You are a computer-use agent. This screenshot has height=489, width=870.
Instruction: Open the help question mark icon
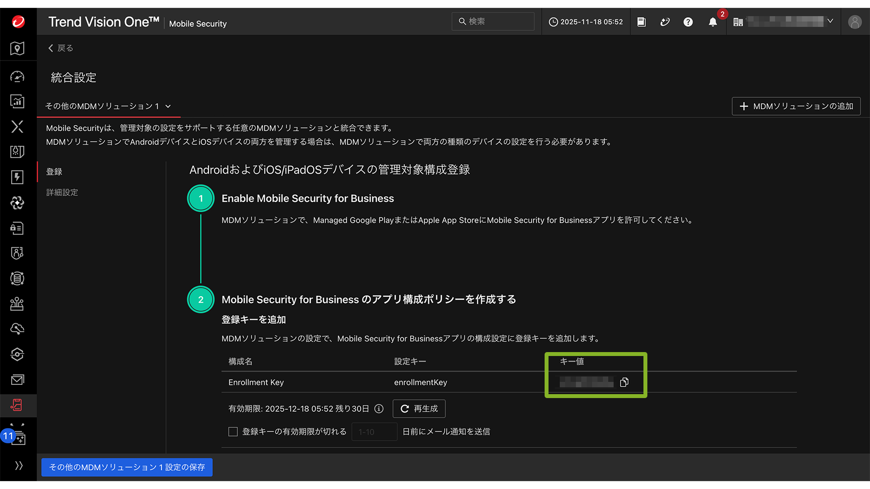click(688, 22)
